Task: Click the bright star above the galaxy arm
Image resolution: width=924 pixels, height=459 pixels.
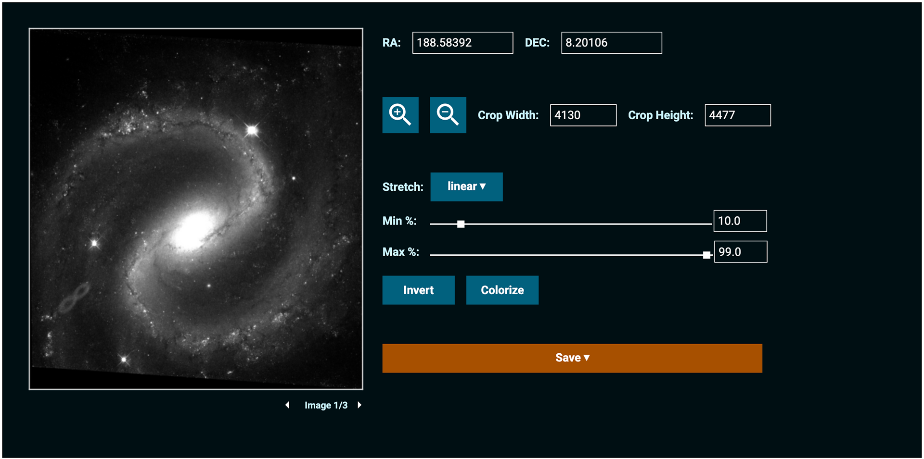Action: [252, 130]
